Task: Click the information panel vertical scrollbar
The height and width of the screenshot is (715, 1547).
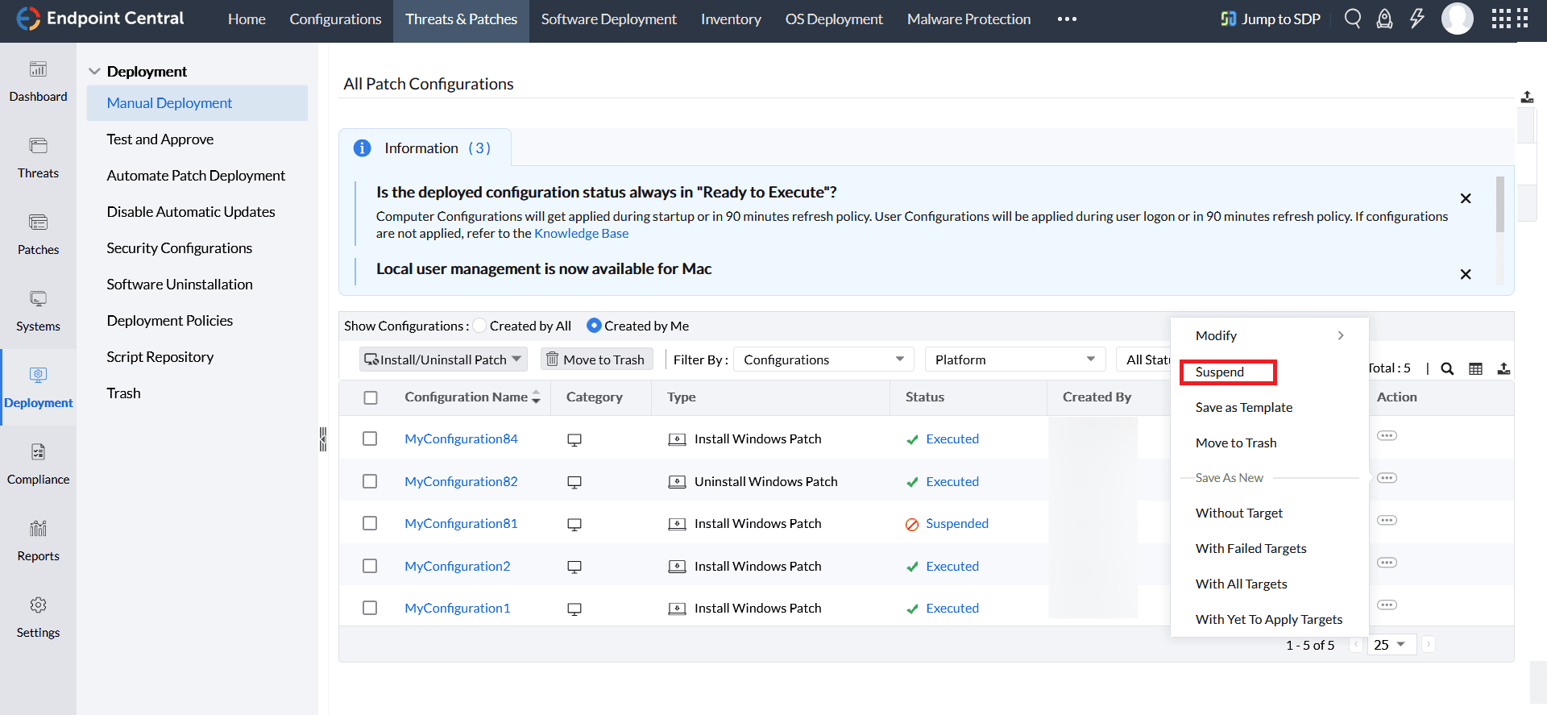Action: pyautogui.click(x=1499, y=205)
